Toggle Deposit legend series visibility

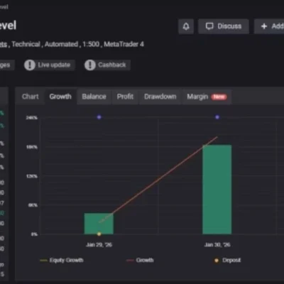pos(227,261)
